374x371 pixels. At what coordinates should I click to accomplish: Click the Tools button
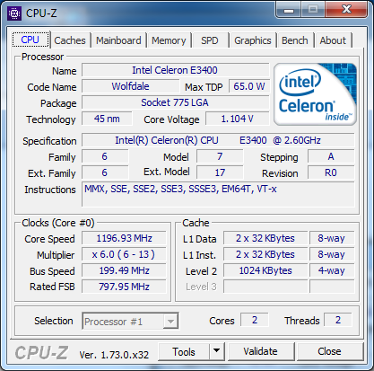[x=184, y=351]
